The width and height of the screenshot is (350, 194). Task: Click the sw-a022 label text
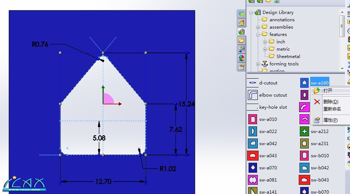pyautogui.click(x=268, y=132)
